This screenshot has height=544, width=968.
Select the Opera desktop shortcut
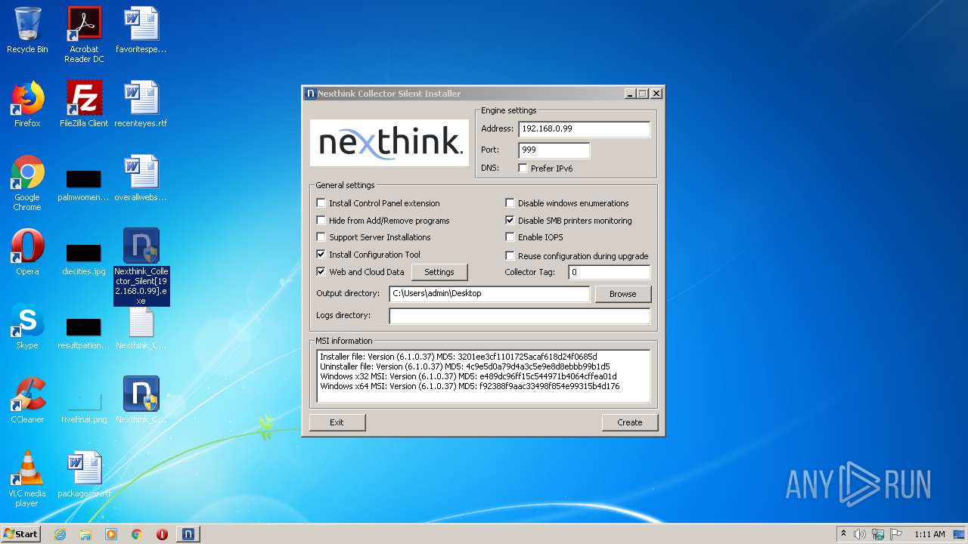(27, 252)
